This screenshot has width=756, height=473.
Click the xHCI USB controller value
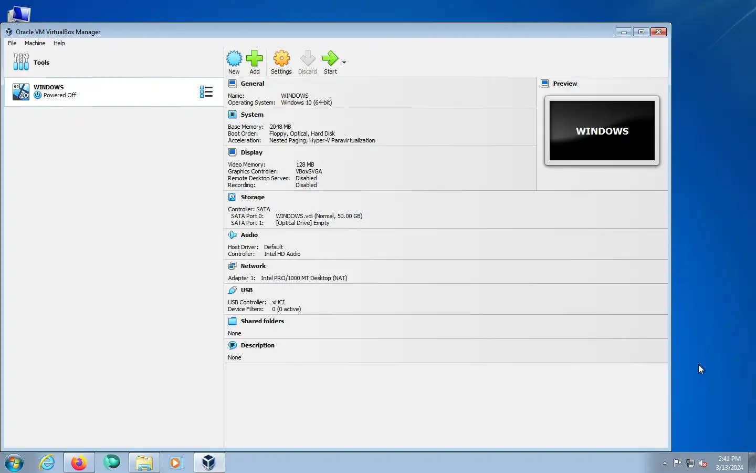point(278,302)
